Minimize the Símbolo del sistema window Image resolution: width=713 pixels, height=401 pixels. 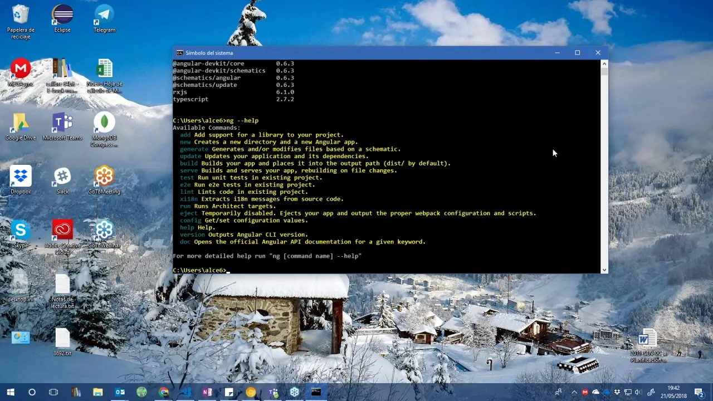[x=557, y=53]
